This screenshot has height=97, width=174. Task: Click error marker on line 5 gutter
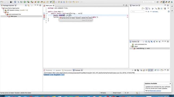click(x=44, y=15)
